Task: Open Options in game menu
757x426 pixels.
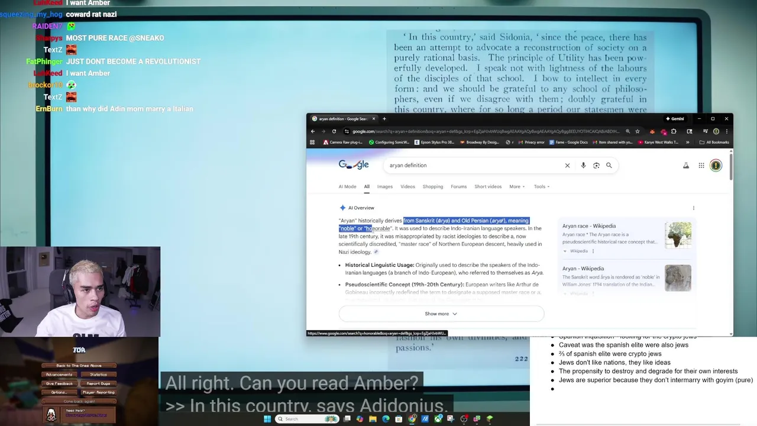Action: pos(59,392)
